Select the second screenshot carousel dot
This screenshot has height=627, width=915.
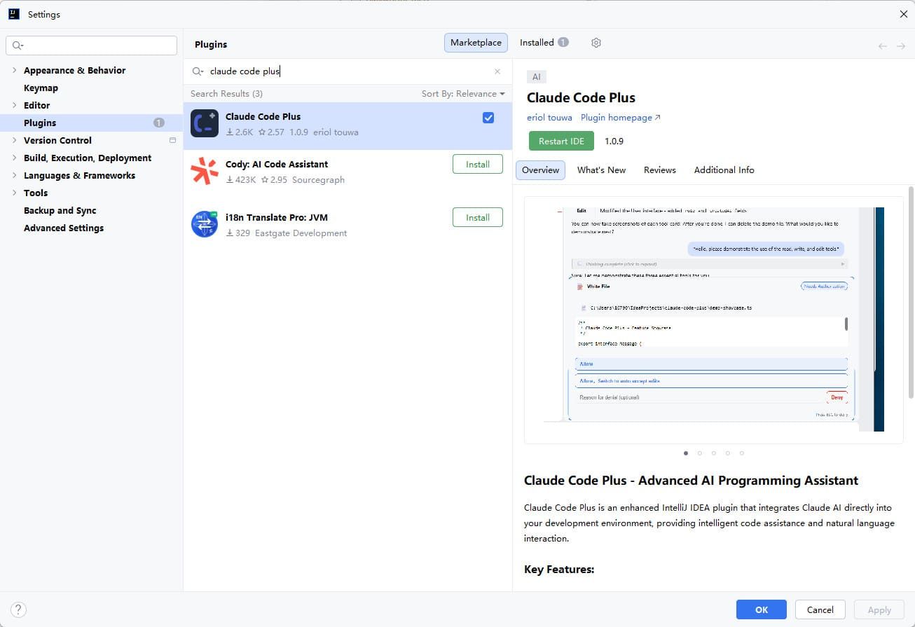click(700, 453)
